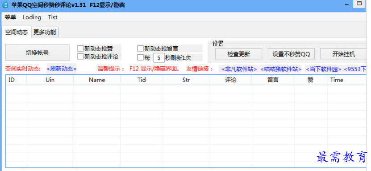
Task: Click the refresh interval seconds field
Action: (x=159, y=57)
